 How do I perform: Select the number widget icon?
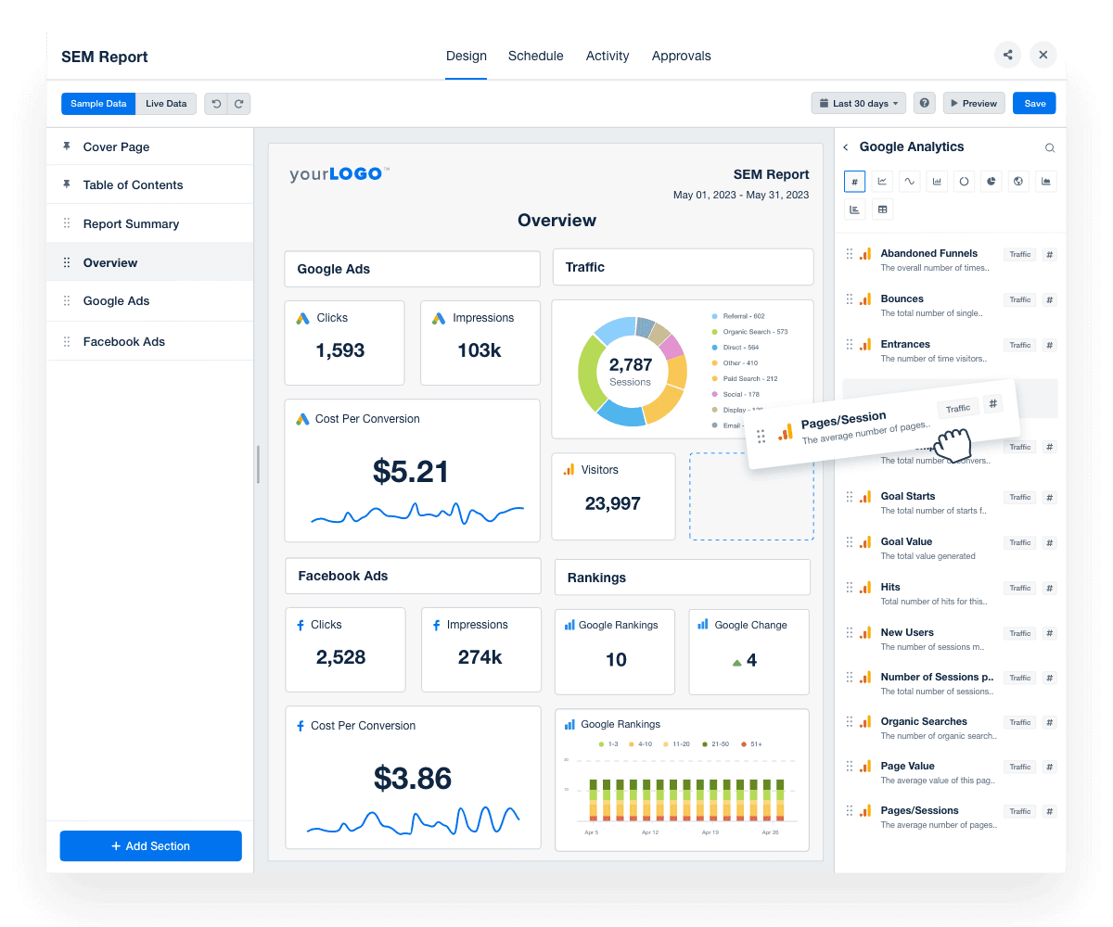click(x=854, y=182)
